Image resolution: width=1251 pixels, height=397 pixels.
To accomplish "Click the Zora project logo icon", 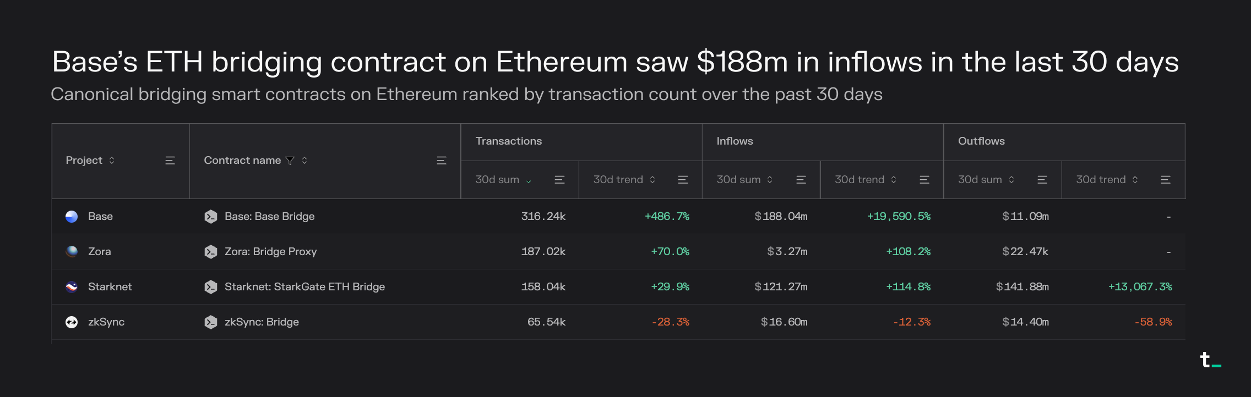I will pyautogui.click(x=72, y=252).
